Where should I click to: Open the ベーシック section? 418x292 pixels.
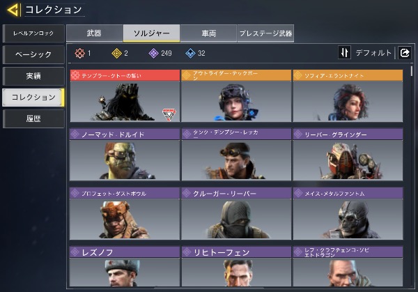pyautogui.click(x=33, y=54)
